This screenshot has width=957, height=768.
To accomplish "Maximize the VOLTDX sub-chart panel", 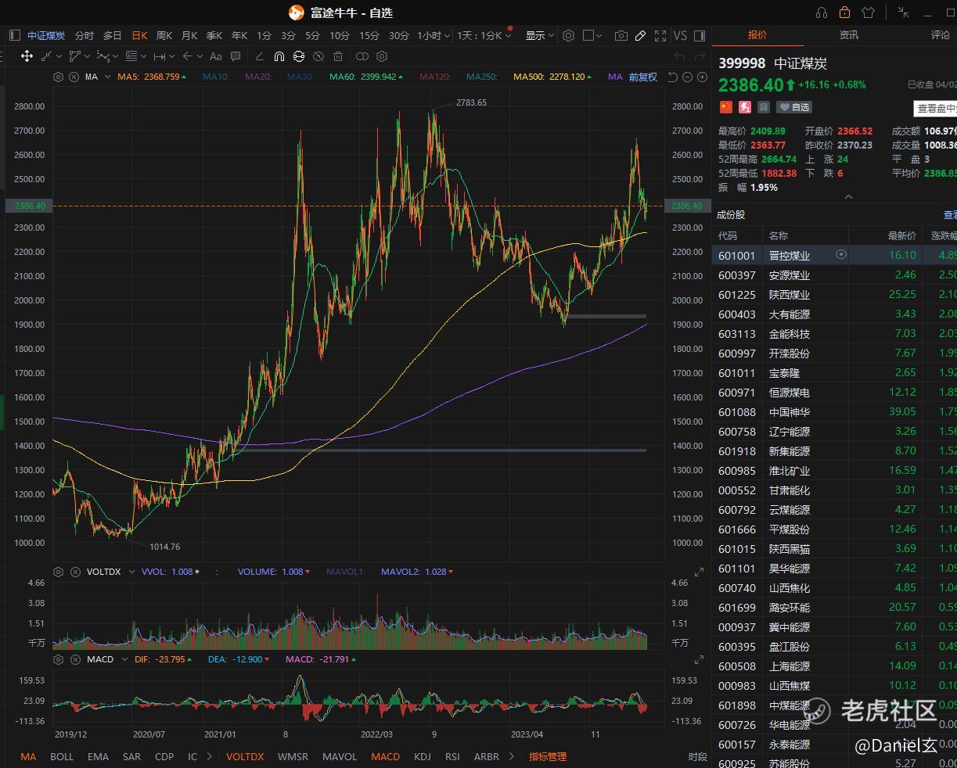I will tap(699, 573).
